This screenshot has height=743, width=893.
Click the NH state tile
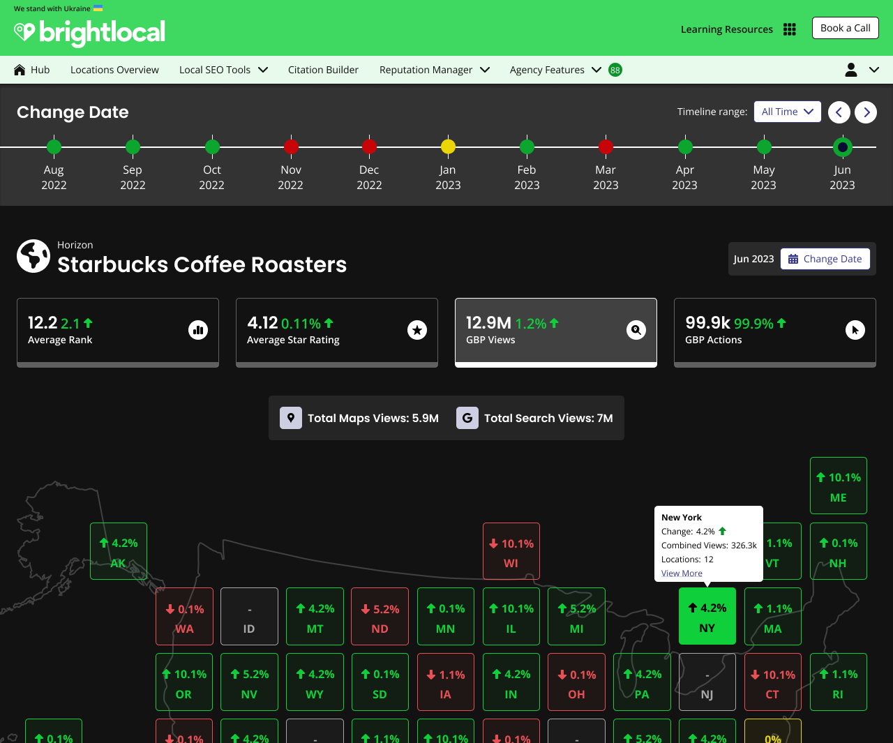coord(839,551)
